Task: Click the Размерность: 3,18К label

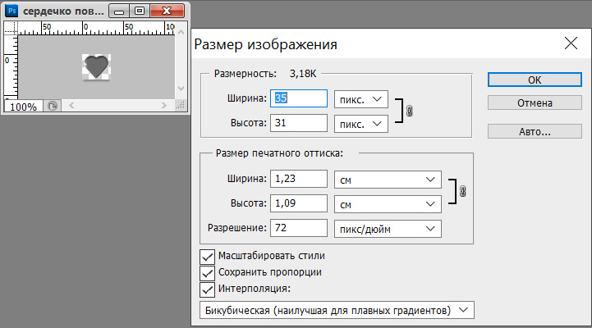Action: coord(265,74)
